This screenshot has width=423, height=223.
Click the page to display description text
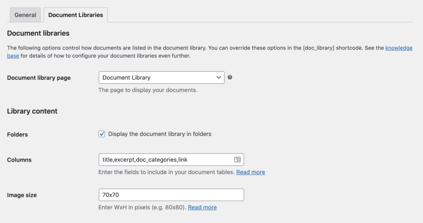(148, 90)
